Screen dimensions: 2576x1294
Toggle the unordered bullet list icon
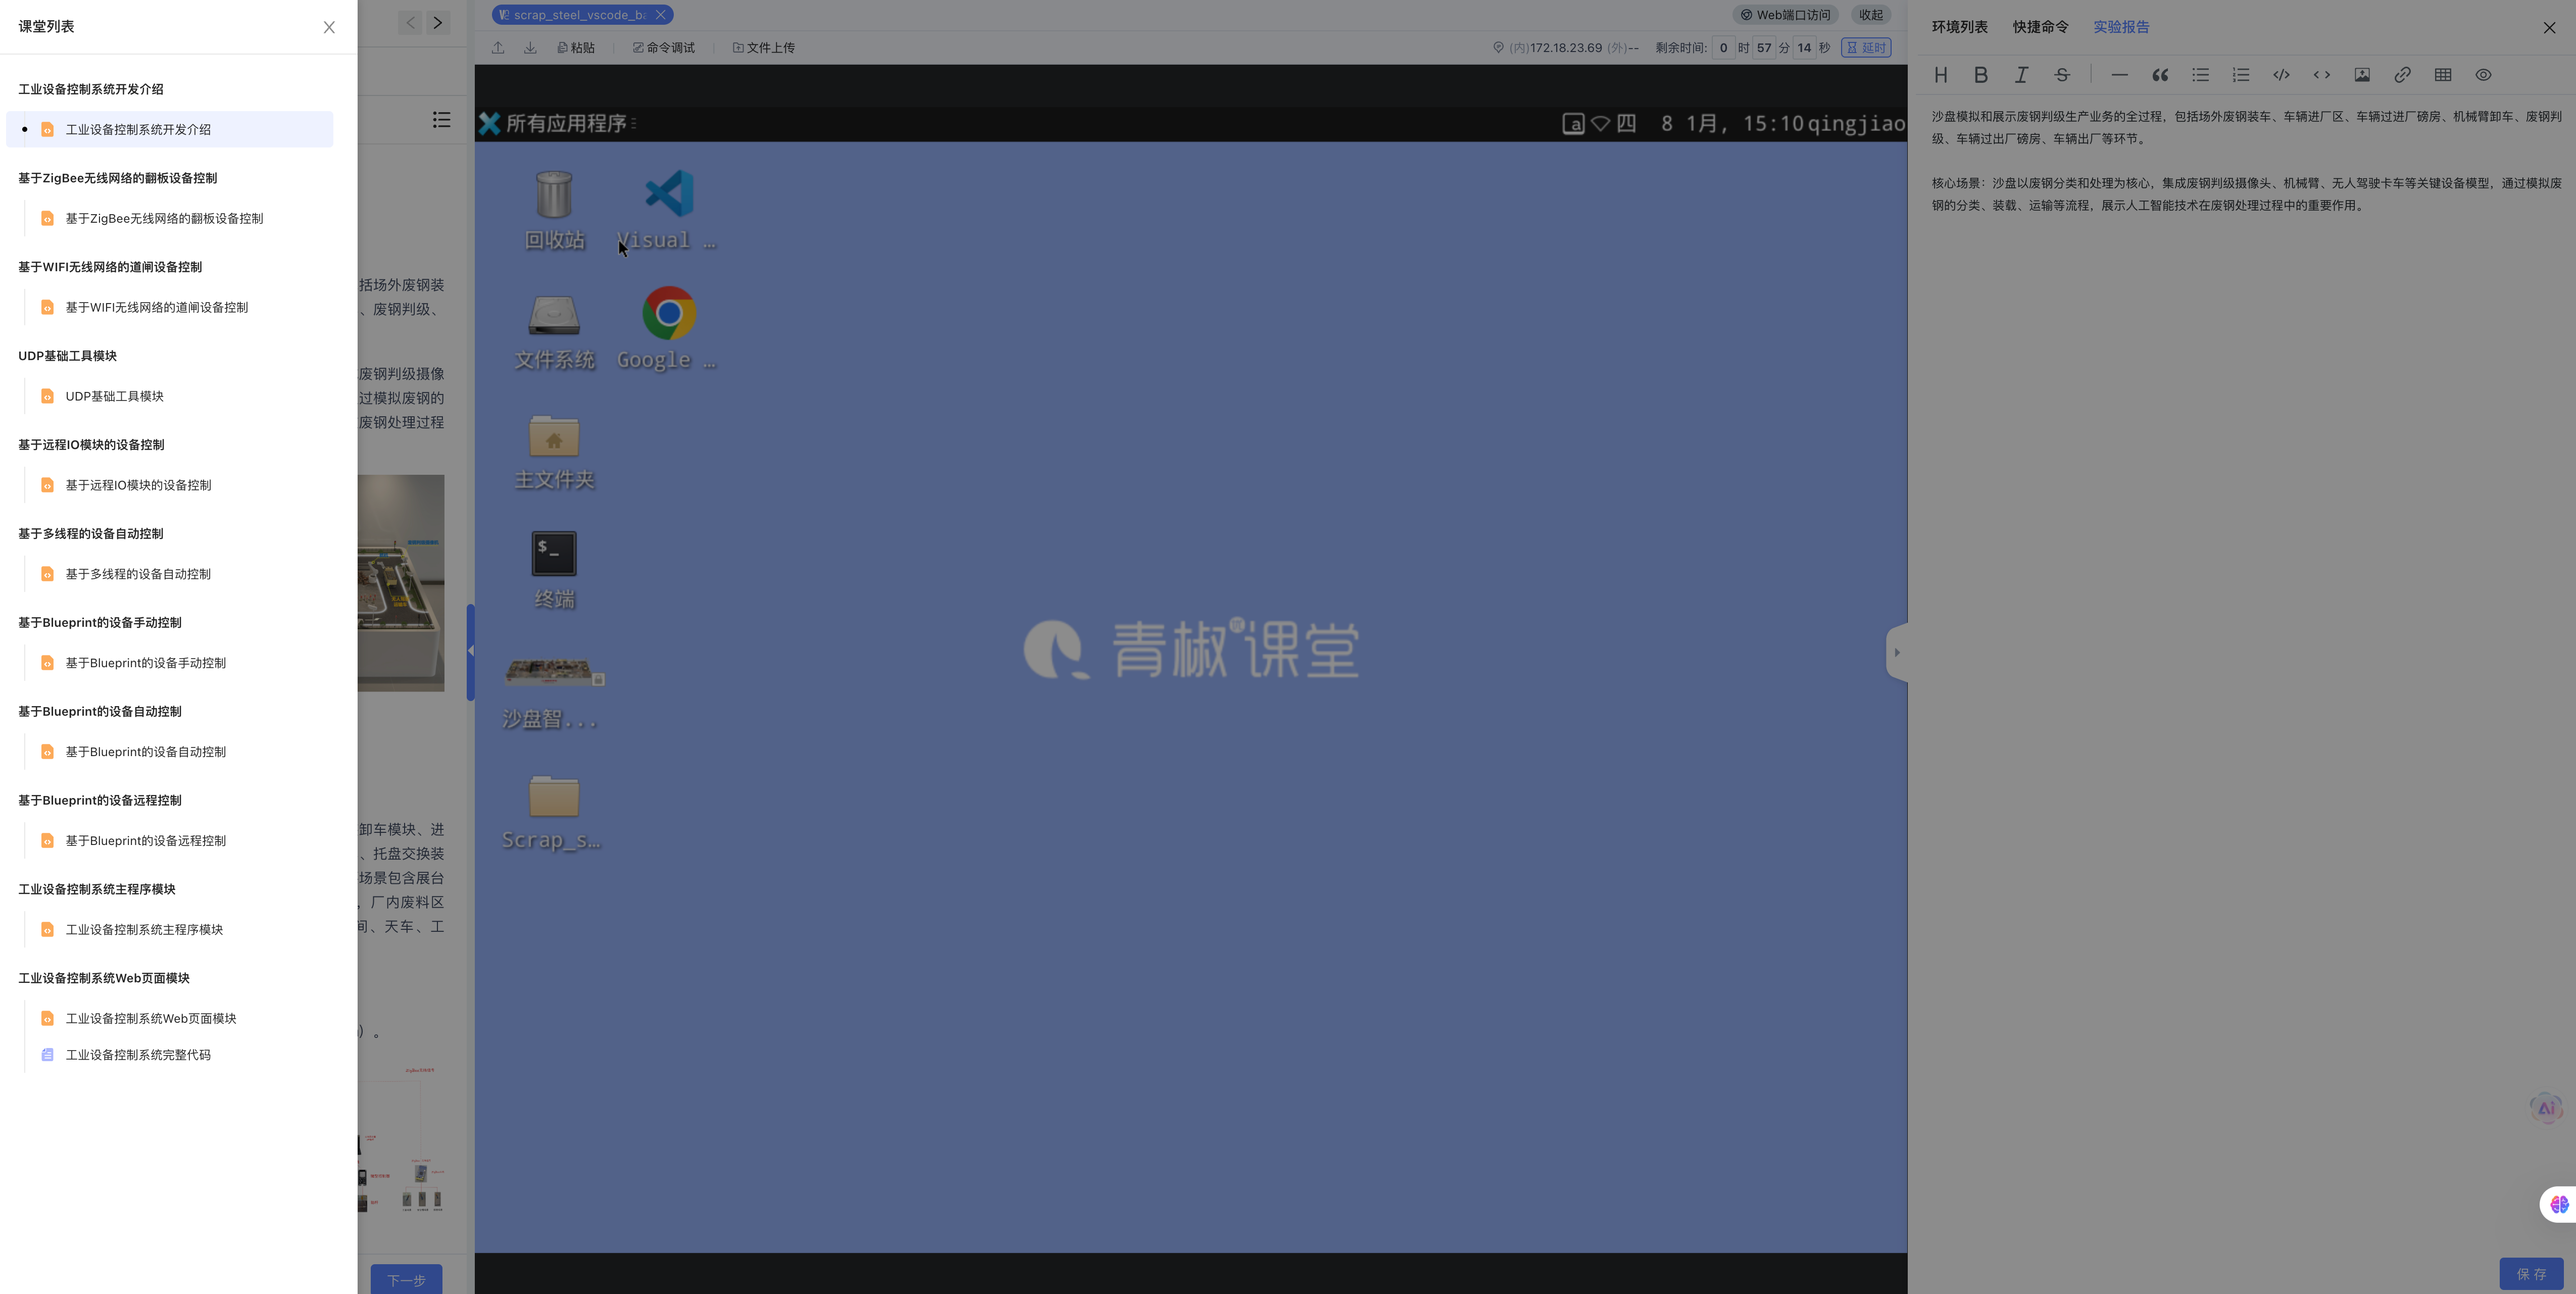(2200, 75)
